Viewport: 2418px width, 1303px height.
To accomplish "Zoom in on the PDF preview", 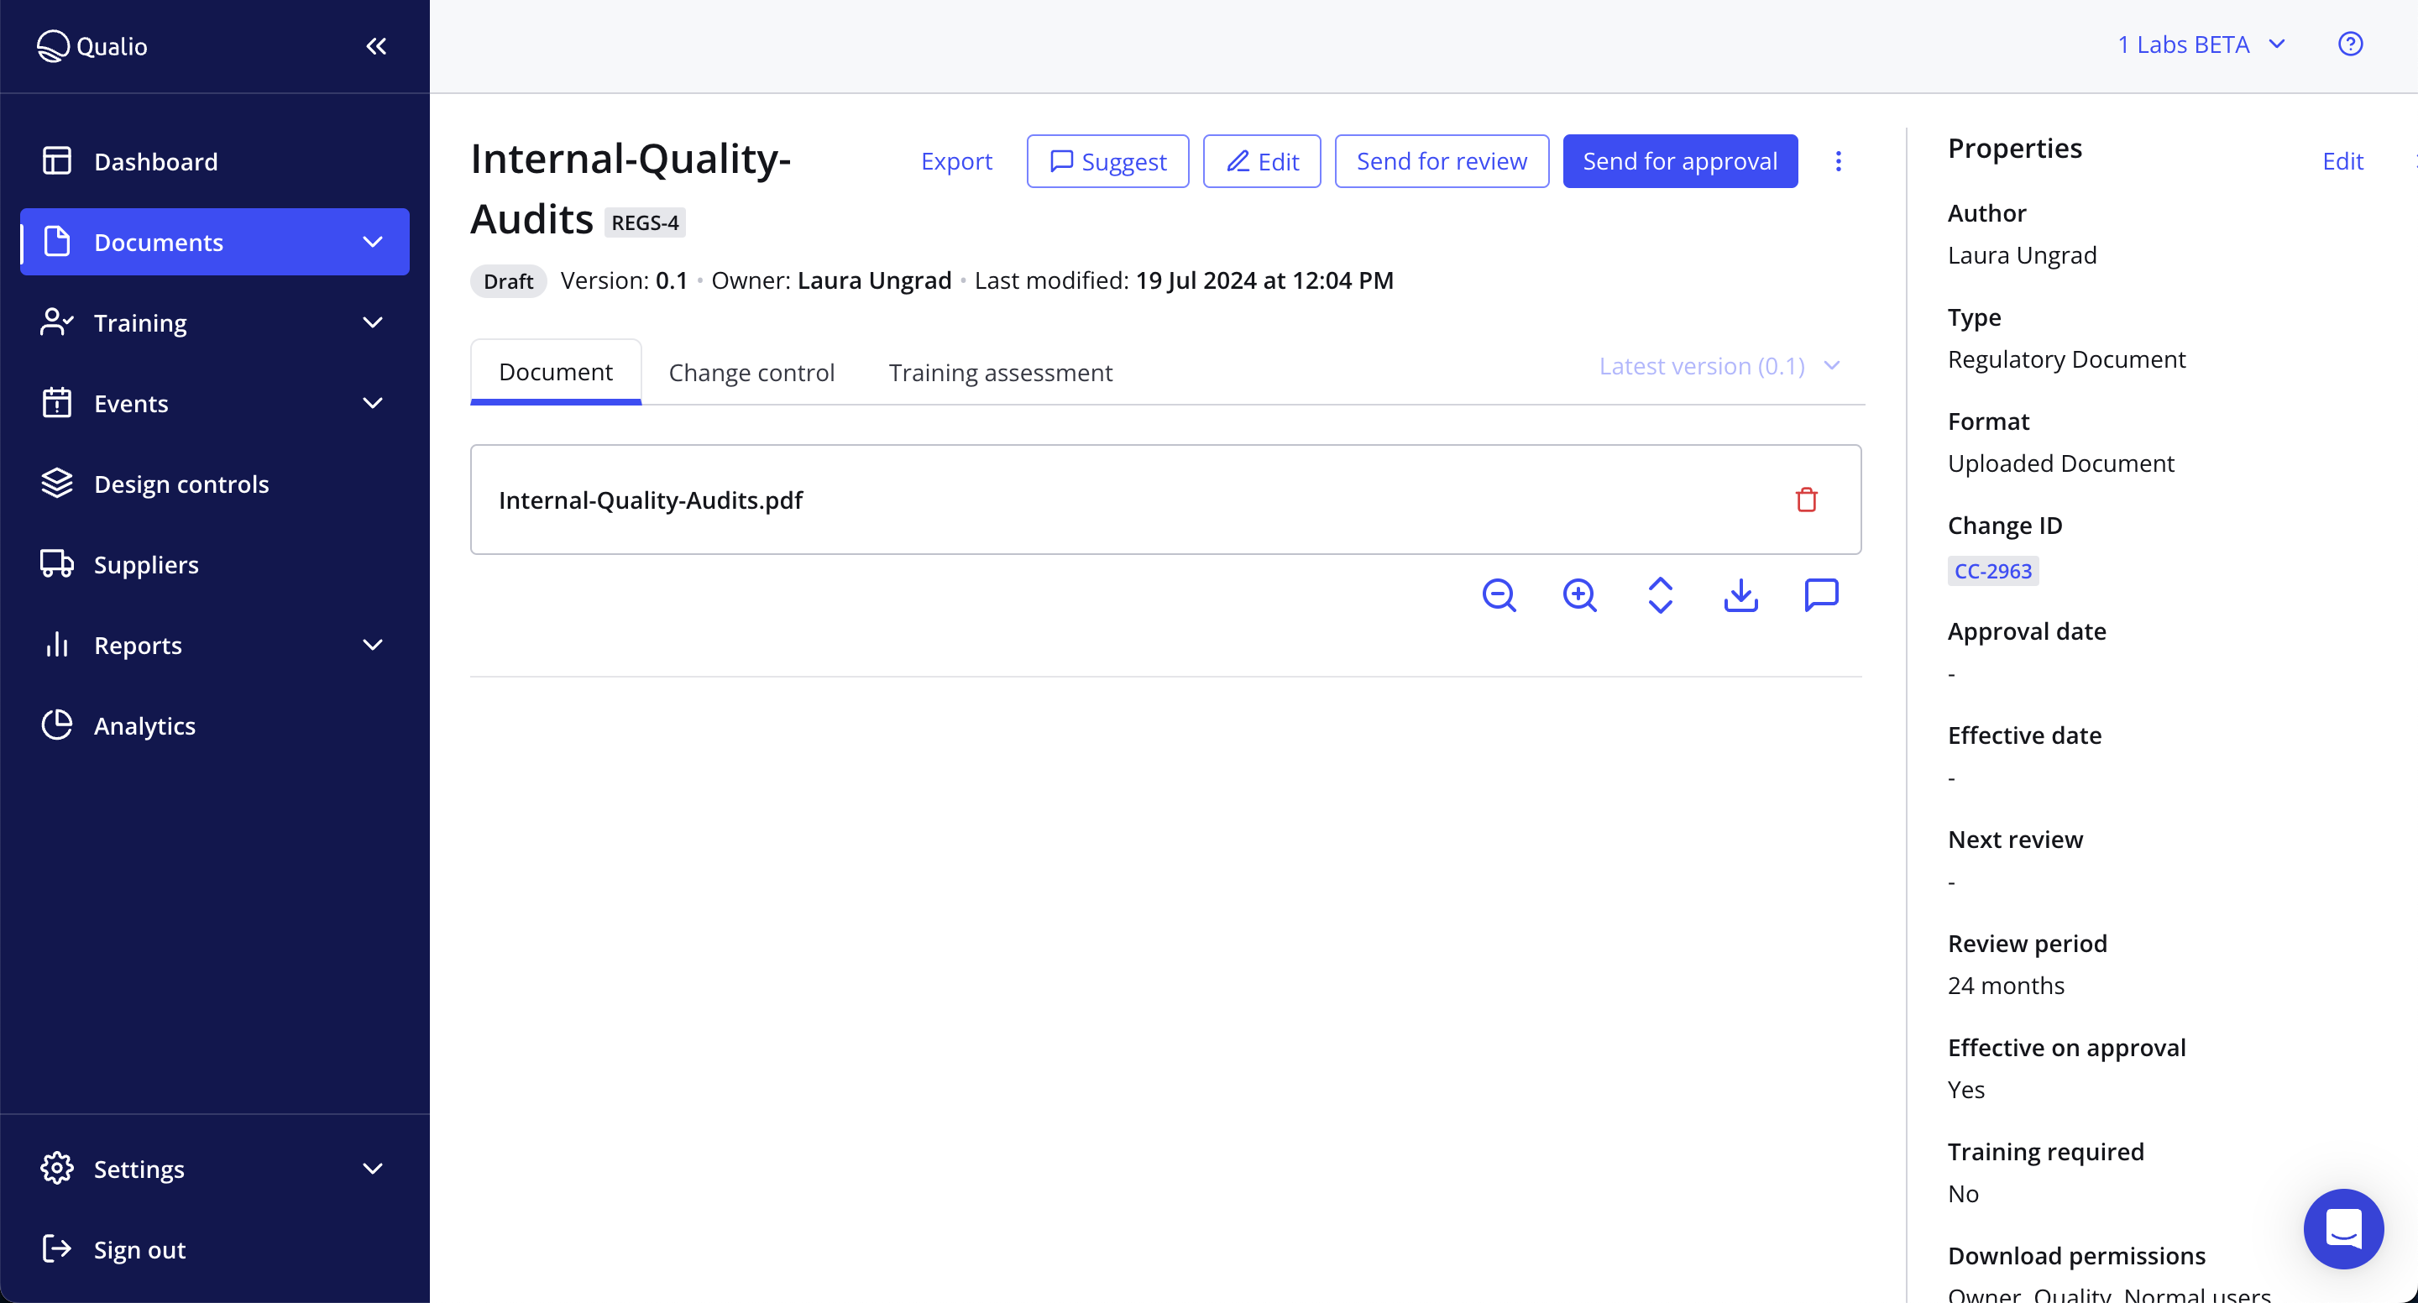I will click(x=1578, y=594).
